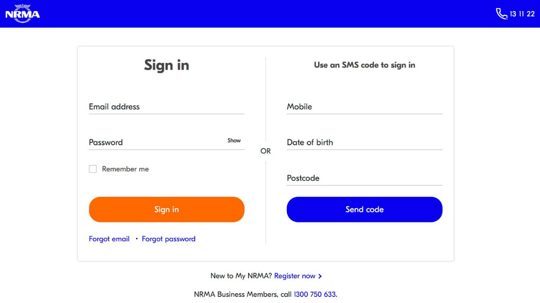Click the Date of birth input field
The image size is (540, 303).
364,143
